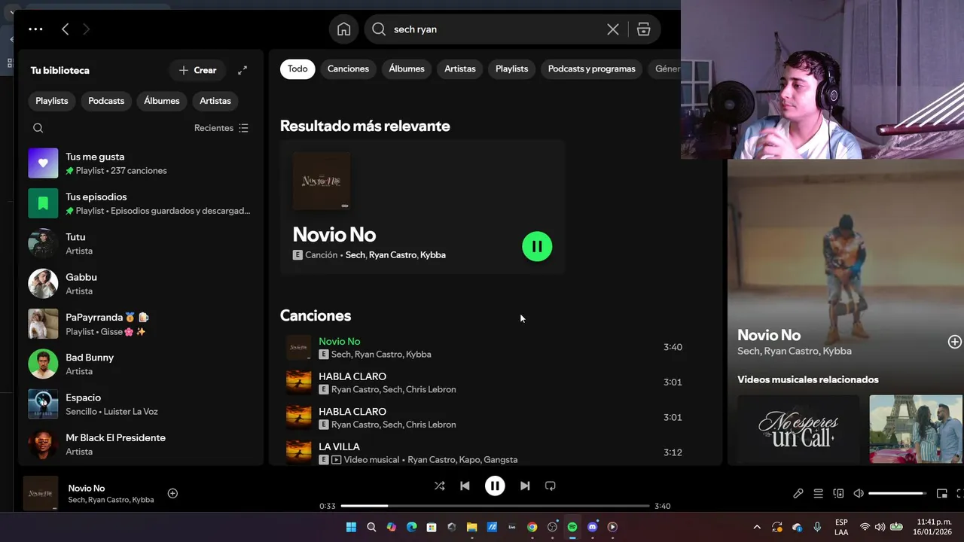Open the Bad Bunny artist page
964x542 pixels.
tap(141, 364)
